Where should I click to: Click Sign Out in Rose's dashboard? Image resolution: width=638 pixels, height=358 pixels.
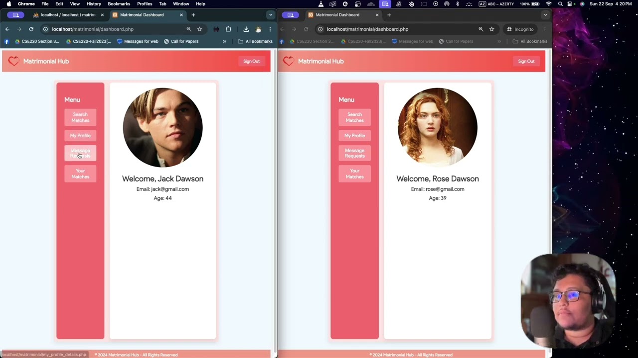point(526,61)
